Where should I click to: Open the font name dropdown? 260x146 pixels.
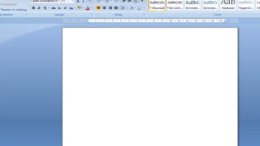59,1
